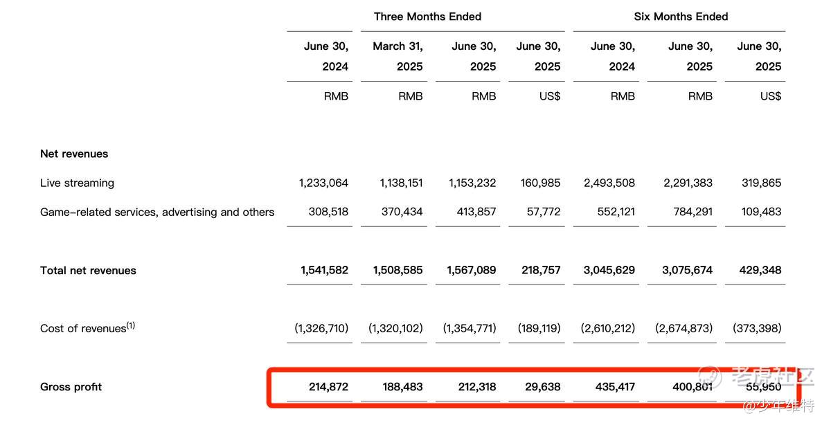831x425 pixels.
Task: Select total net revenues value 1,567,089
Action: pyautogui.click(x=472, y=271)
